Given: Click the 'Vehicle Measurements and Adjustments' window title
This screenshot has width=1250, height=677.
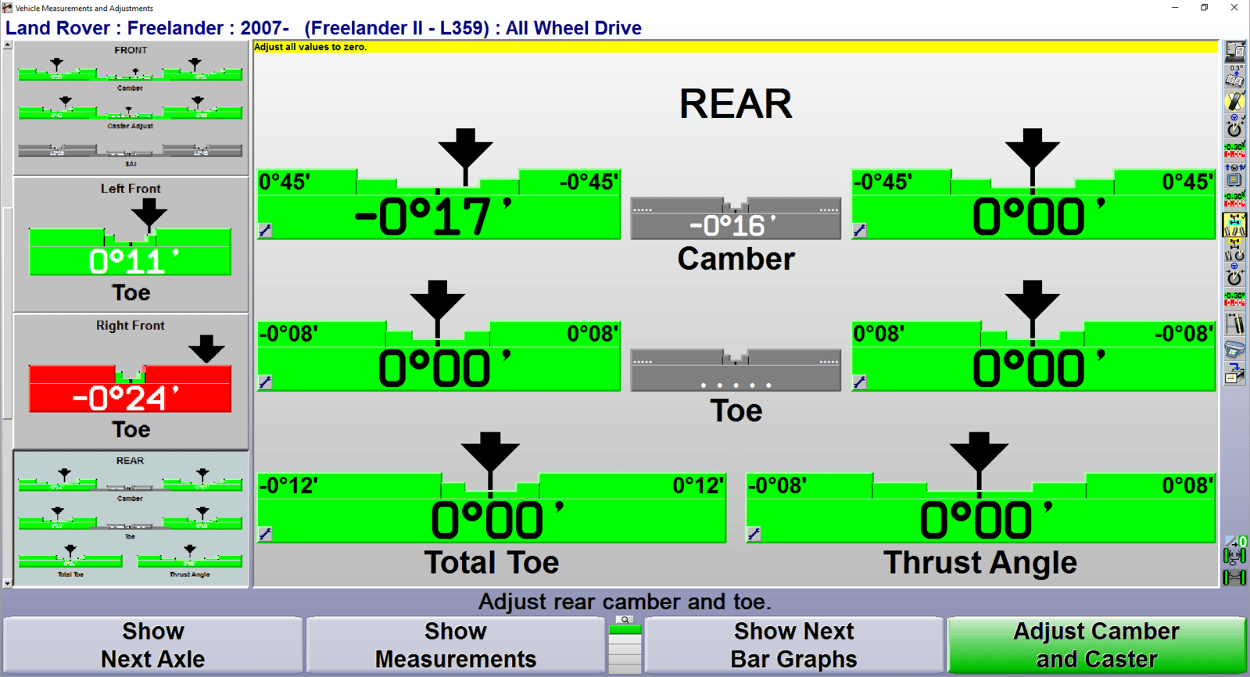Looking at the screenshot, I should pyautogui.click(x=84, y=8).
